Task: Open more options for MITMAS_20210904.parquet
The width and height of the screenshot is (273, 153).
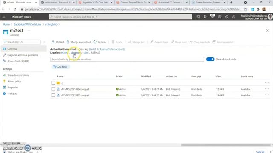Action: point(267,89)
